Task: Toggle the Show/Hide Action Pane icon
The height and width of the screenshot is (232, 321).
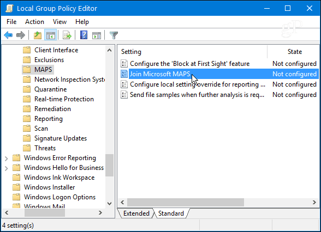Action: click(x=97, y=35)
